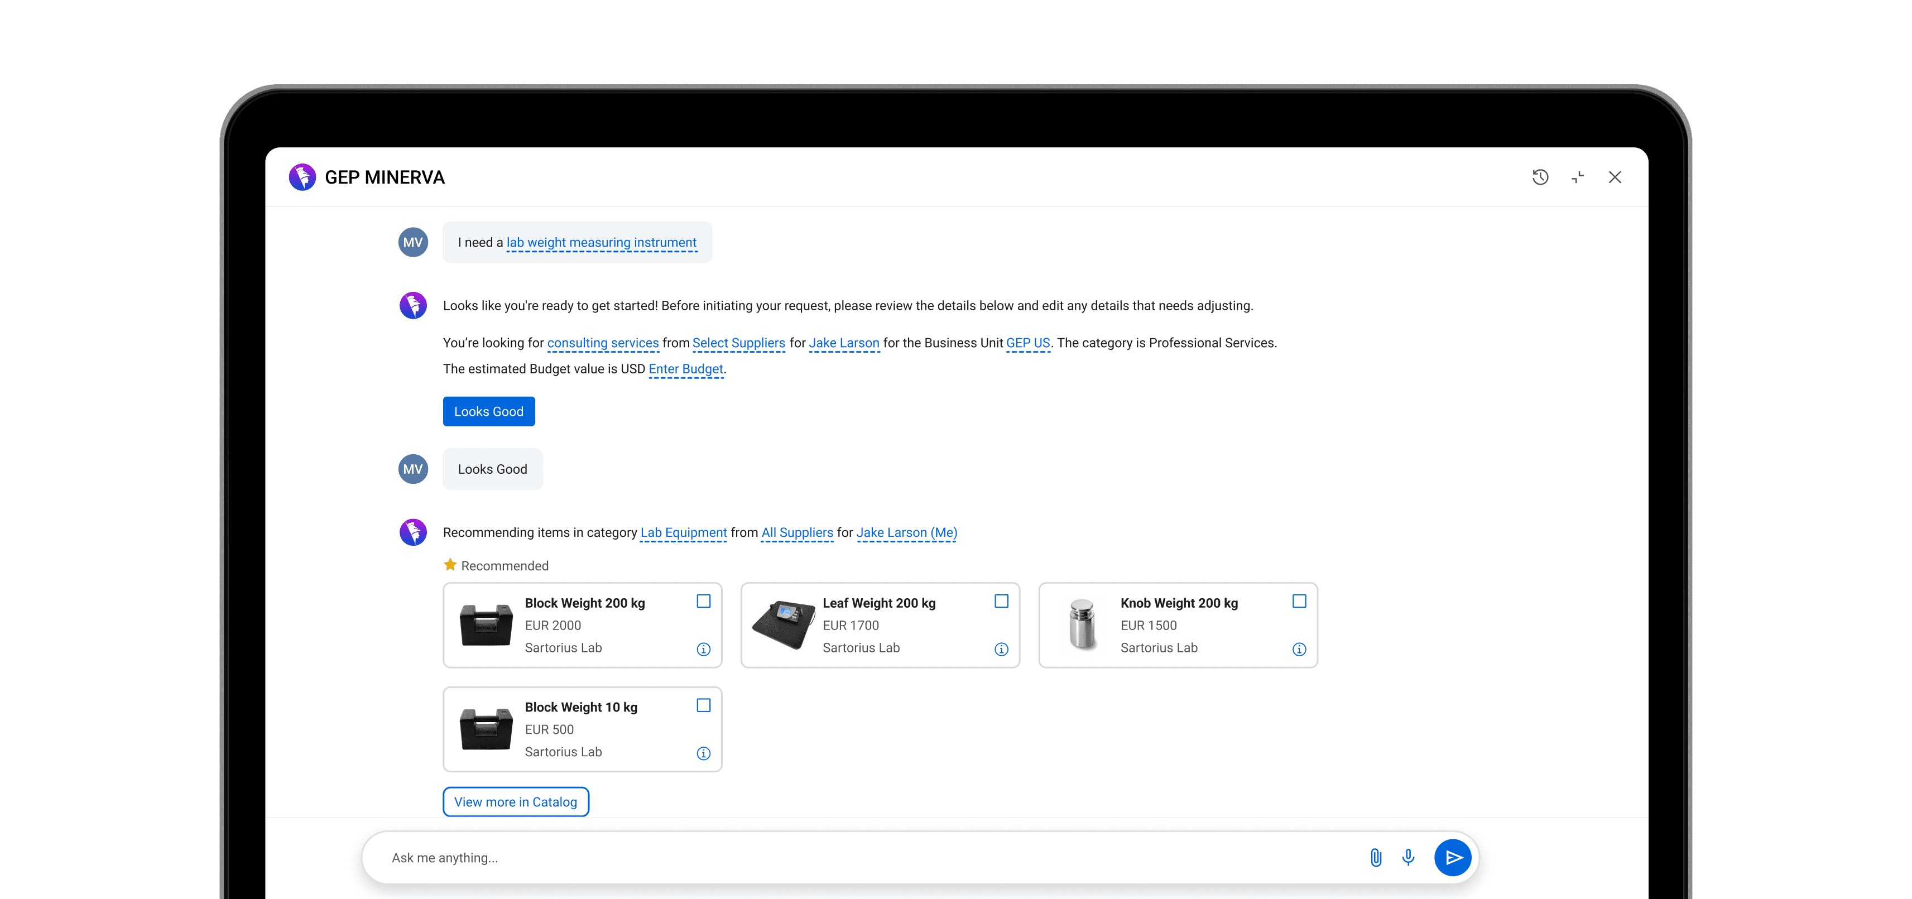Click the MV avatar beside the first message
The height and width of the screenshot is (899, 1912).
click(414, 243)
